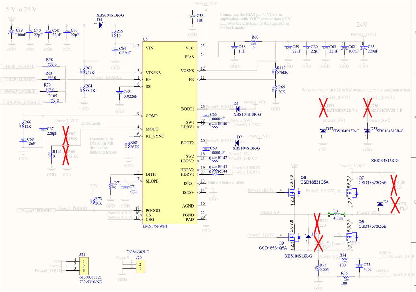Select the R73 20K pull-up resistor
The width and height of the screenshot is (416, 292).
[94, 202]
